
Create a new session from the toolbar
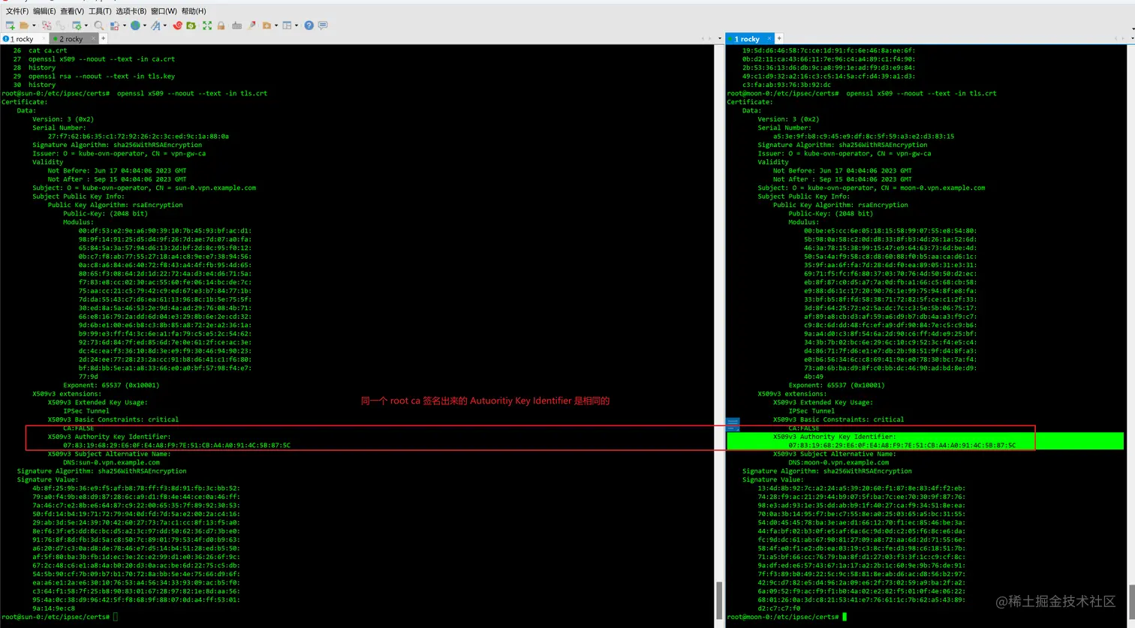coord(10,26)
